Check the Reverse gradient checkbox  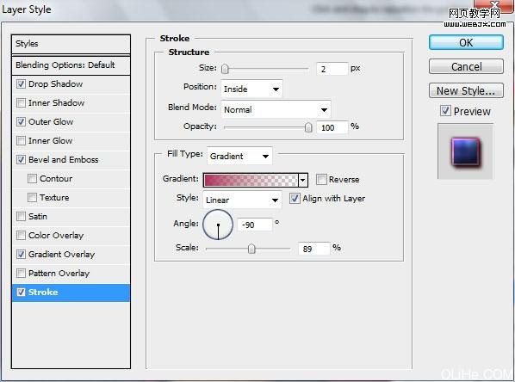click(x=321, y=180)
